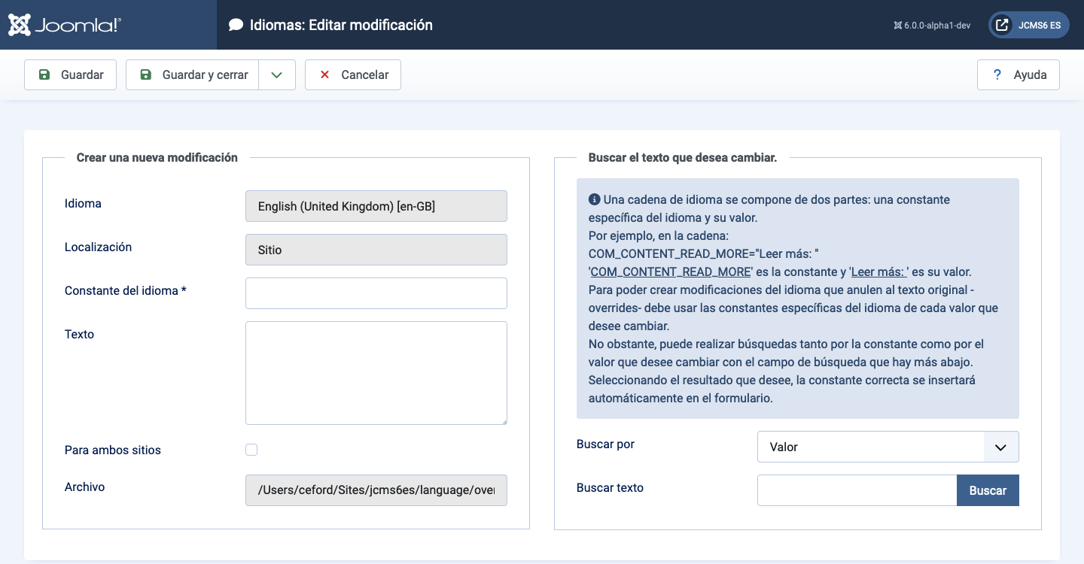Viewport: 1084px width, 564px height.
Task: Click the 'Constante del idioma *' label
Action: (x=126, y=290)
